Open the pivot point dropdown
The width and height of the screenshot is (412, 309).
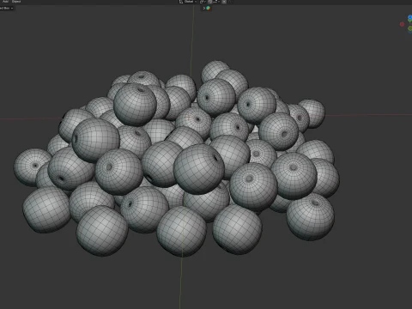(x=203, y=2)
